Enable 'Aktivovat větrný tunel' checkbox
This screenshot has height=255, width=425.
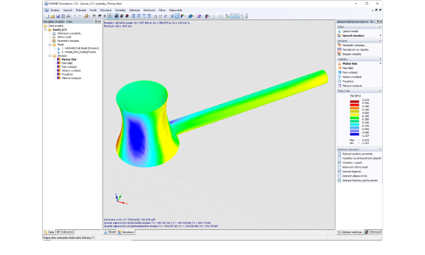pyautogui.click(x=339, y=167)
